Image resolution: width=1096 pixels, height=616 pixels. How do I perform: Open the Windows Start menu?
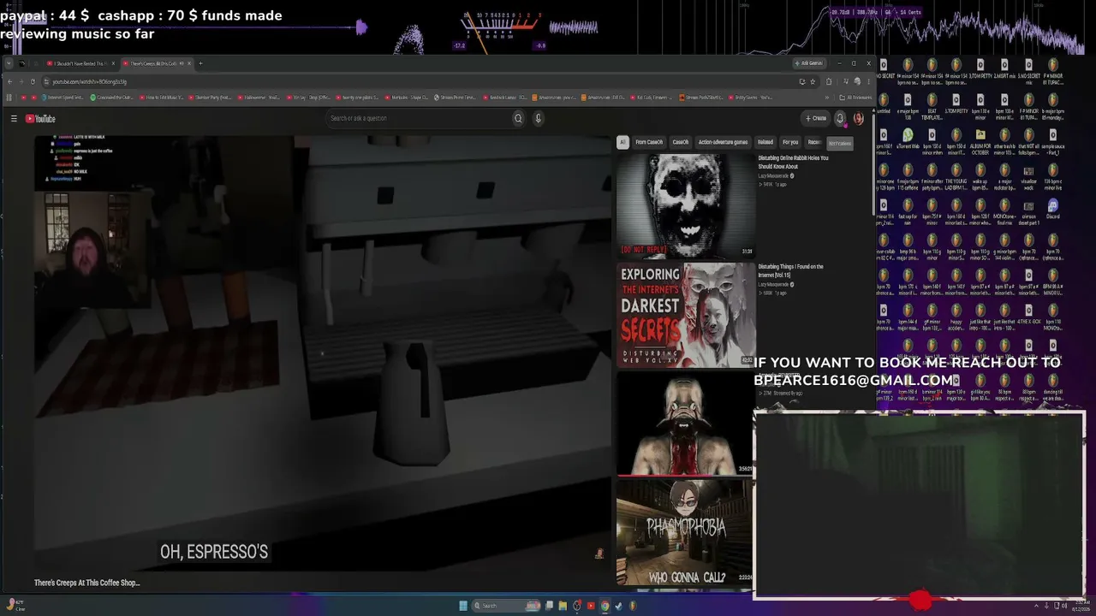[x=463, y=606]
